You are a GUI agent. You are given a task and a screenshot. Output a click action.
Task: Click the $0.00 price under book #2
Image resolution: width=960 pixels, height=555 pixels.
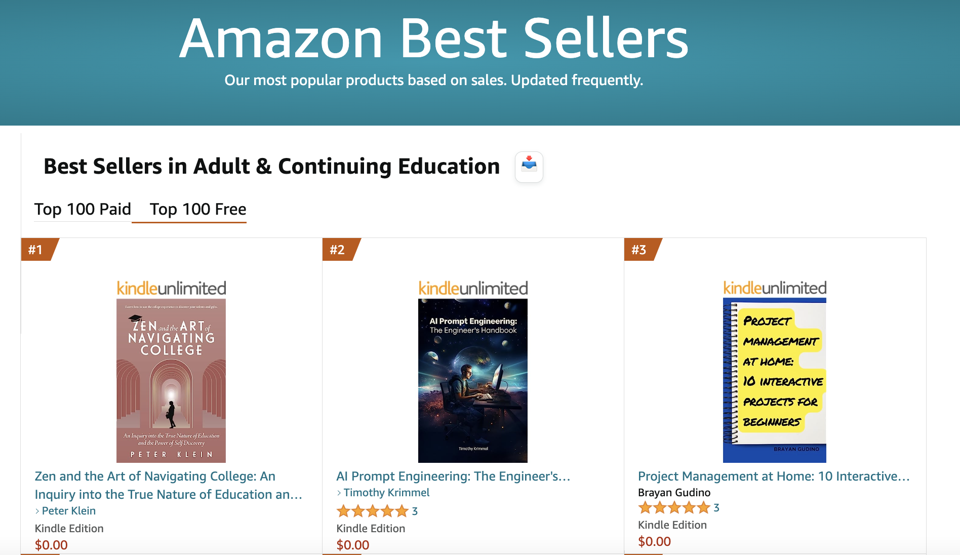coord(353,545)
